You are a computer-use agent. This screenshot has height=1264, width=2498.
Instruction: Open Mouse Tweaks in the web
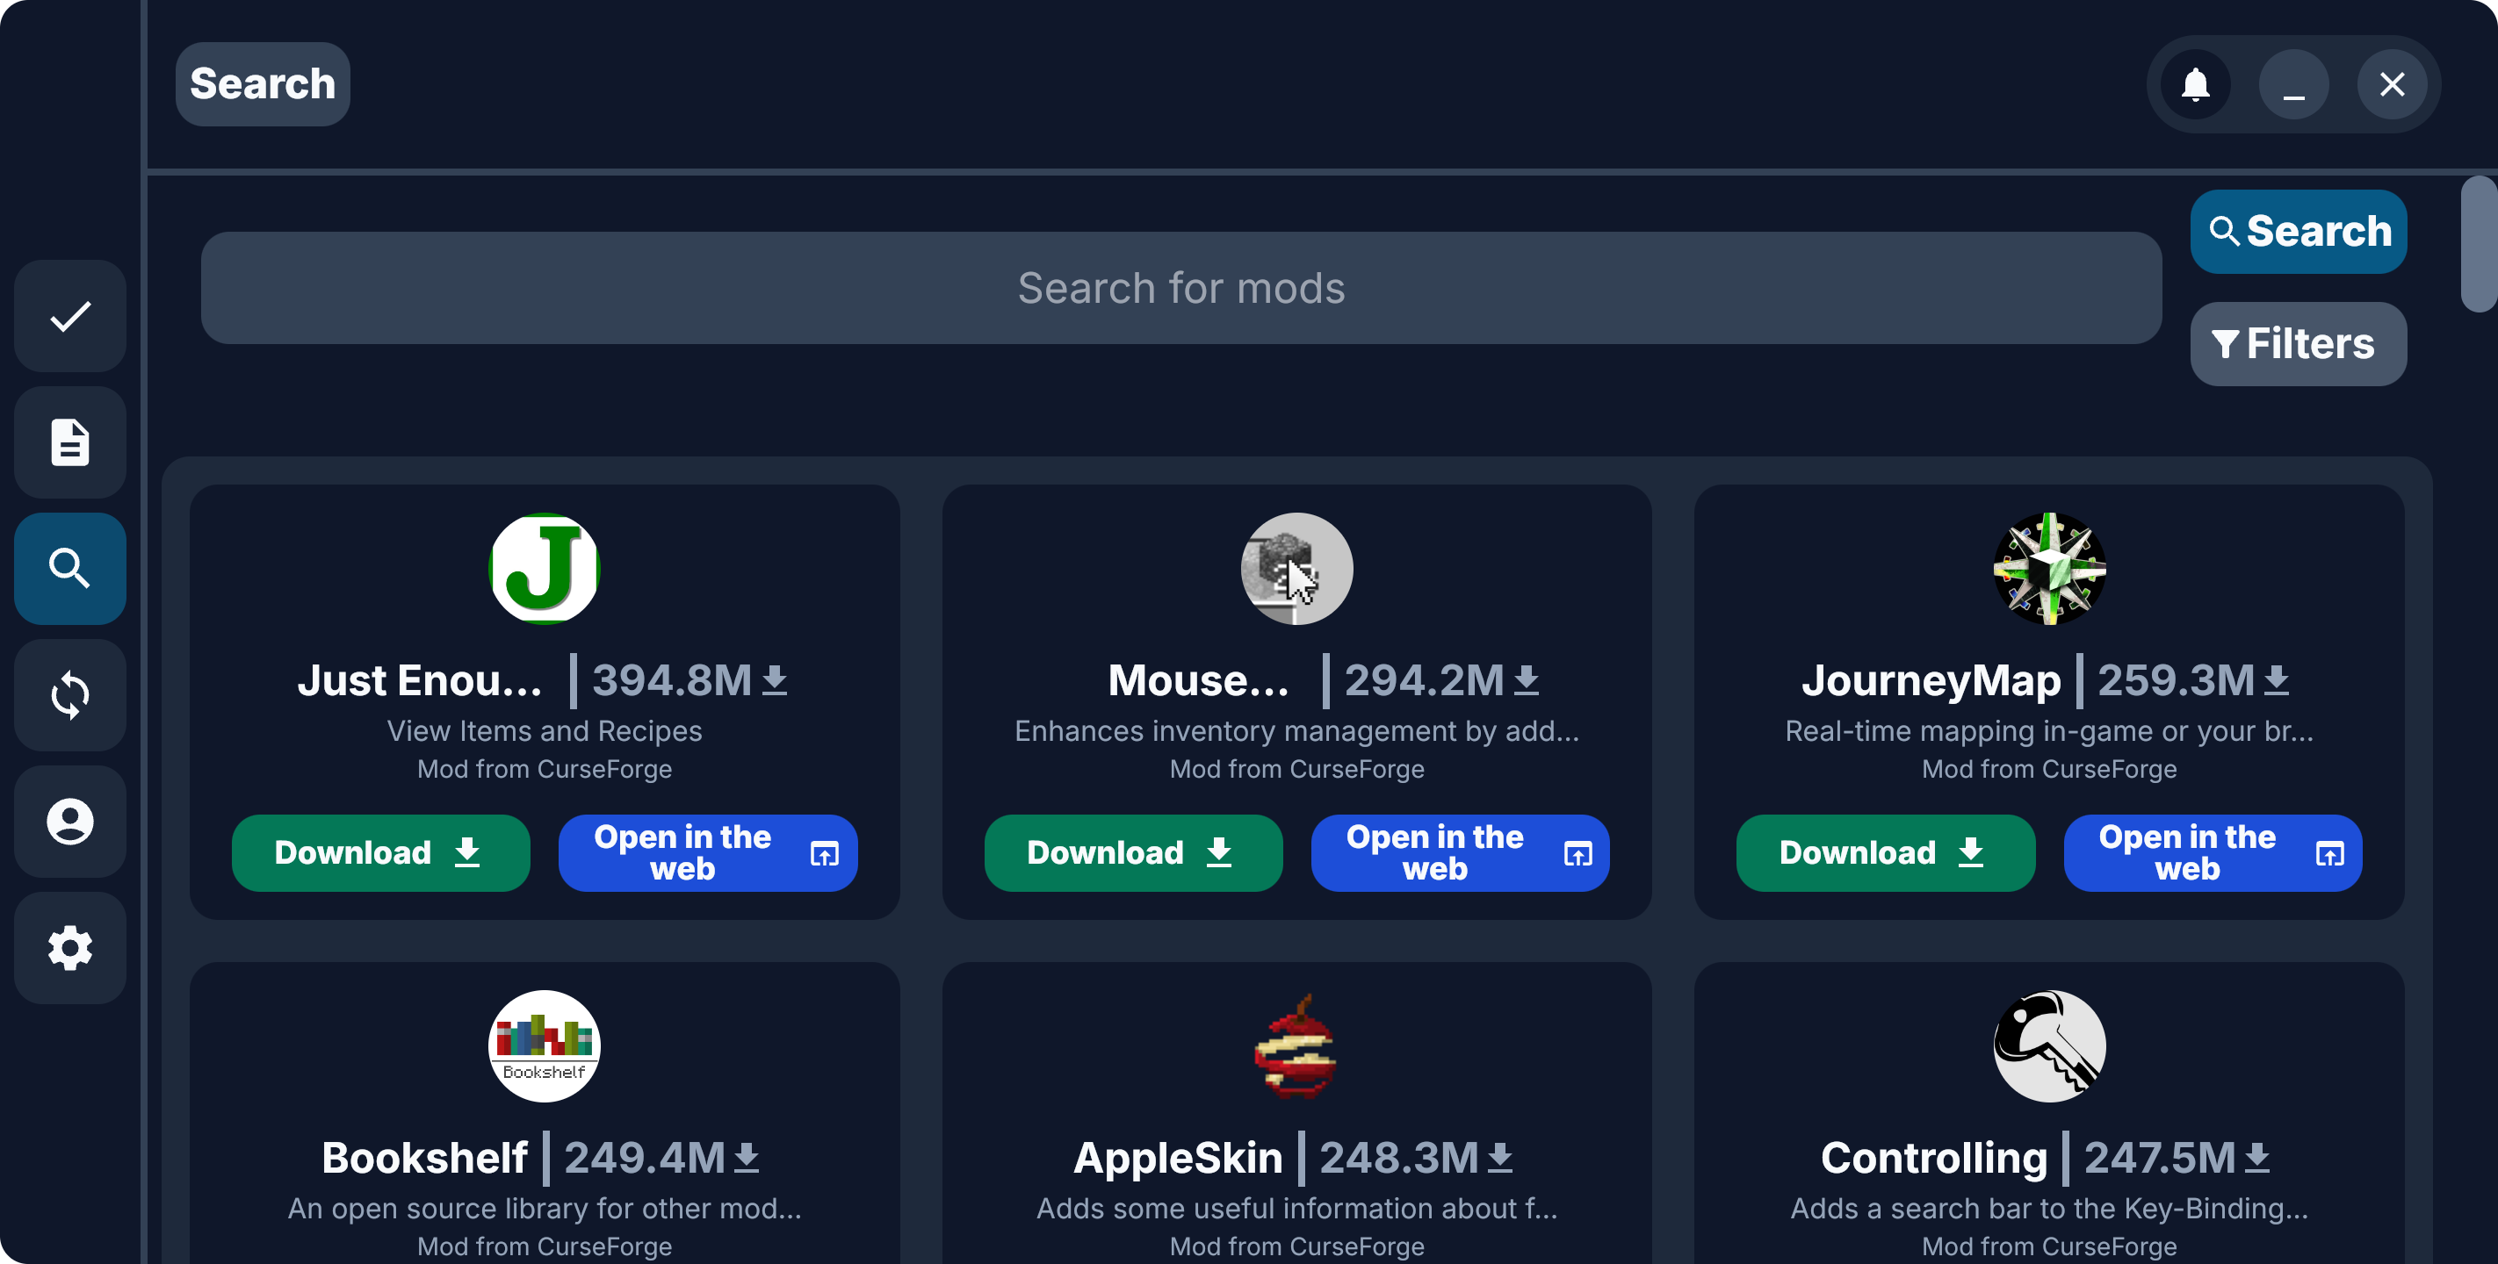coord(1461,853)
